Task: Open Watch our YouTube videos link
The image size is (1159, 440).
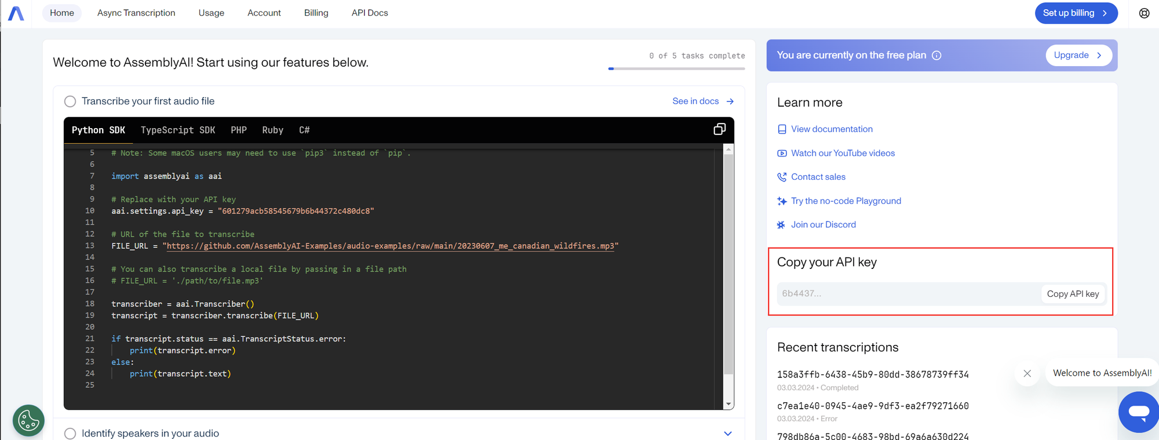Action: coord(843,153)
